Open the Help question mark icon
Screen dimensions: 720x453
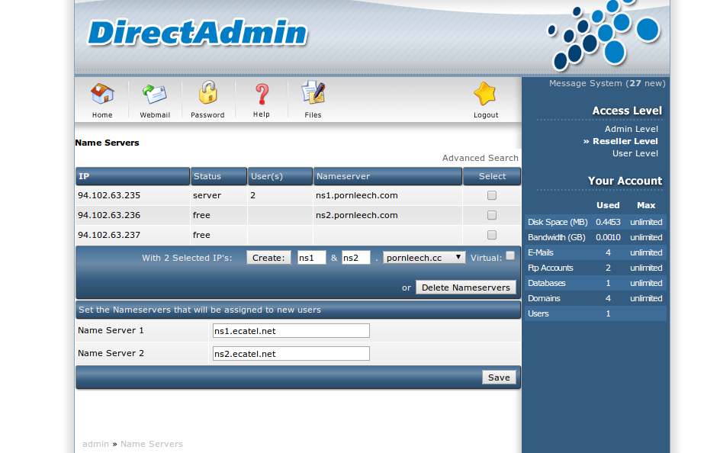(x=262, y=94)
